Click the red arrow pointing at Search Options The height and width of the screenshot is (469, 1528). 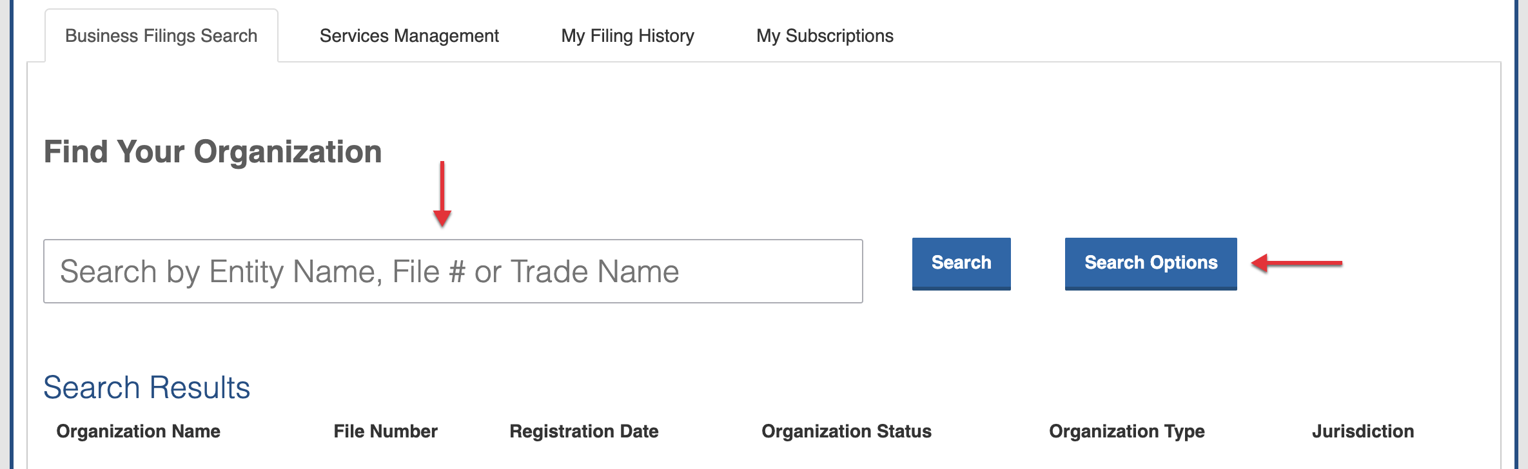point(1296,263)
